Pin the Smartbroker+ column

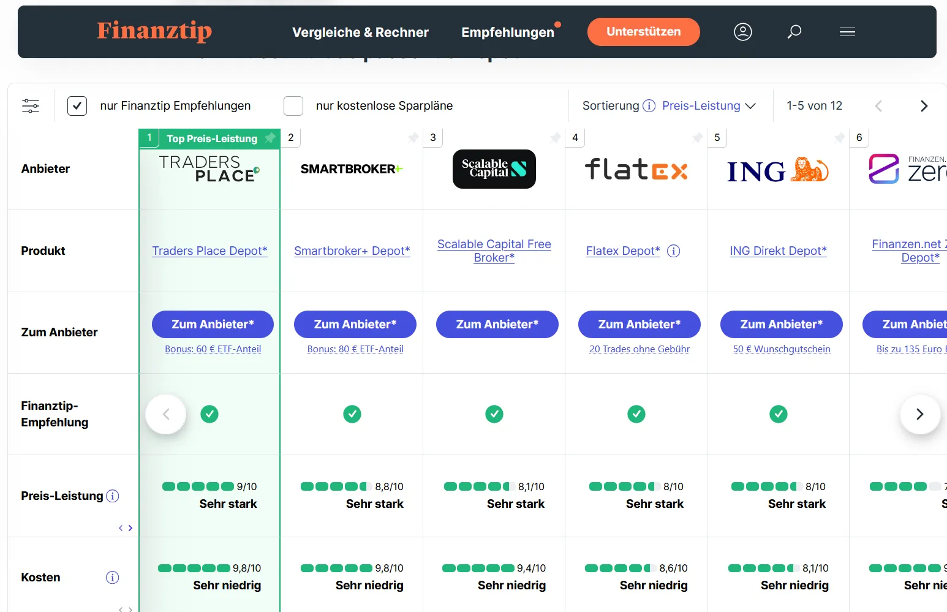[x=413, y=138]
